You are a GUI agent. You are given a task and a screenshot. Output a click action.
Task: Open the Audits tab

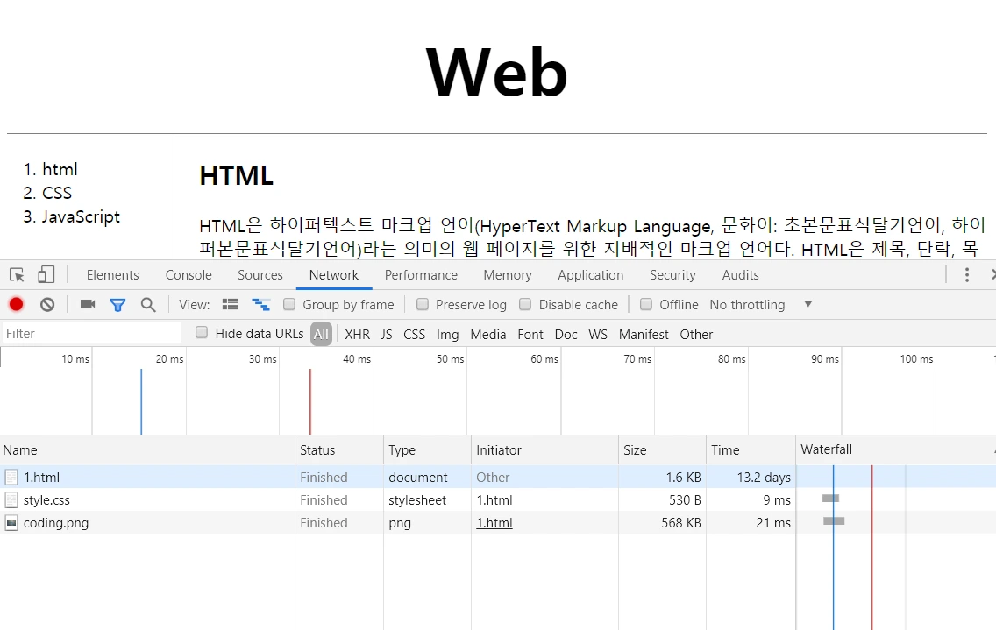click(741, 275)
